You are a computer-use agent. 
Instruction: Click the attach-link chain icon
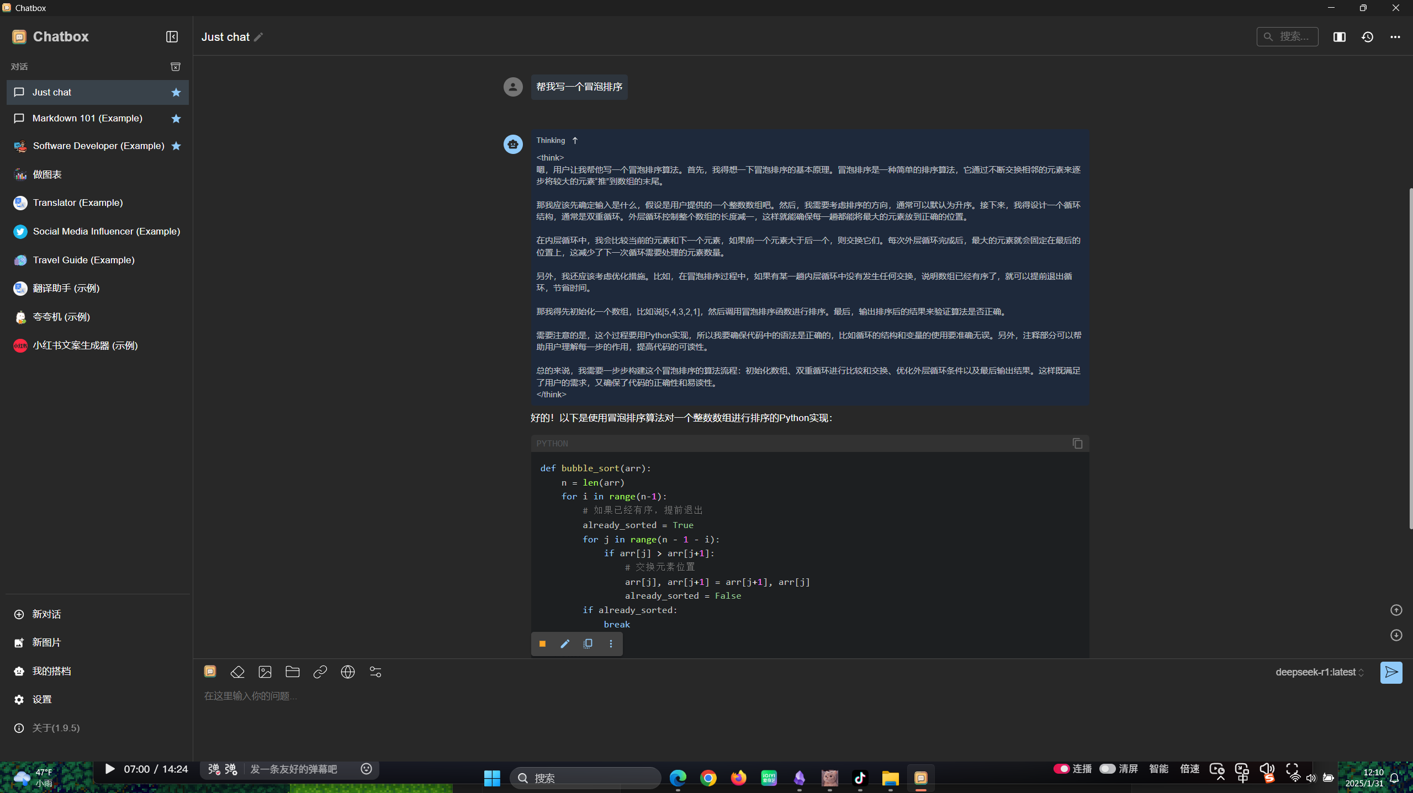(320, 672)
